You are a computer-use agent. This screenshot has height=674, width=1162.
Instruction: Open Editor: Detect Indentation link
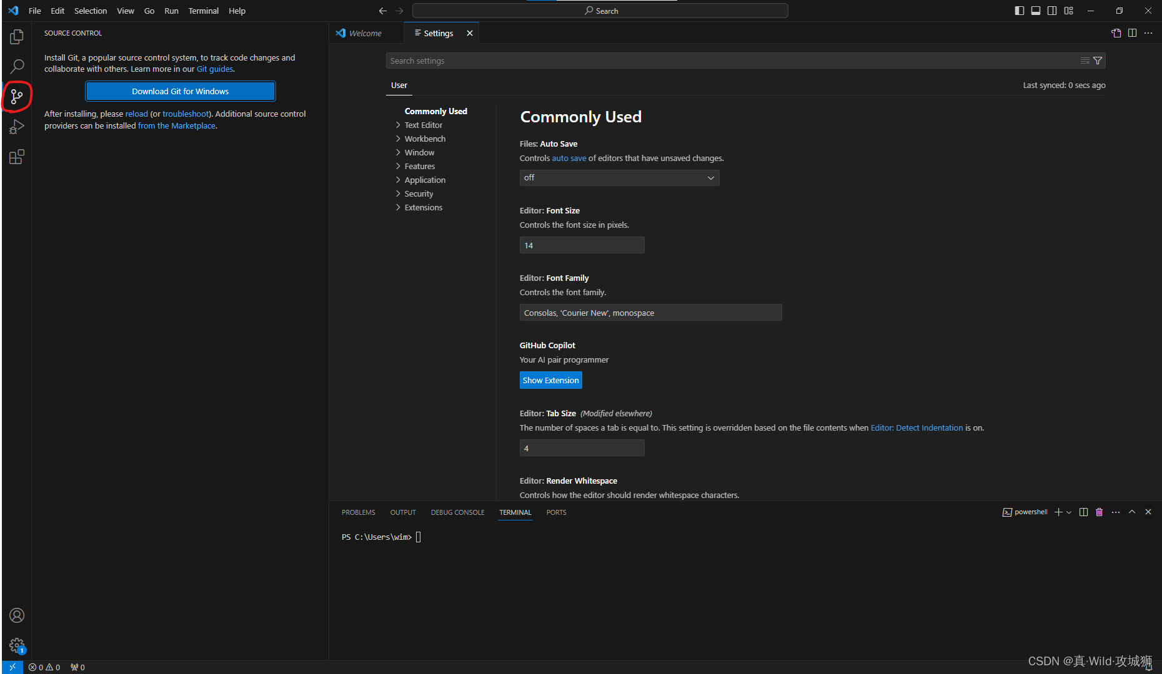[917, 428]
